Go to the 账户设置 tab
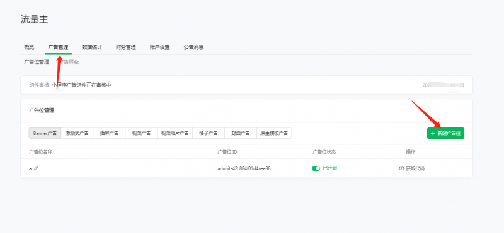This screenshot has height=233, width=504. point(160,47)
